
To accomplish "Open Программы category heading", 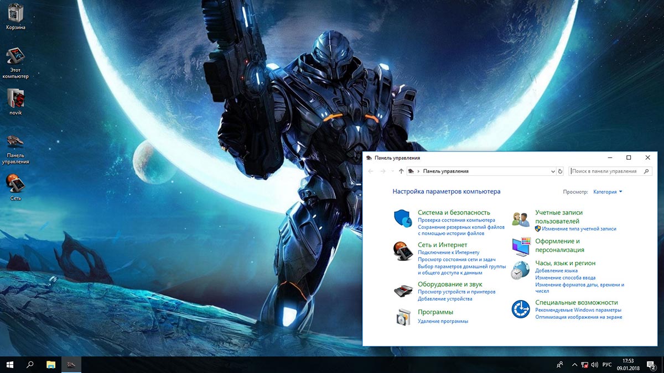I will pos(435,312).
